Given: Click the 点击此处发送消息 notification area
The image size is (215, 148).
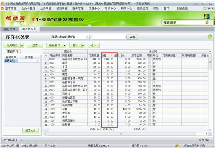Looking at the screenshot, I should click(x=199, y=145).
